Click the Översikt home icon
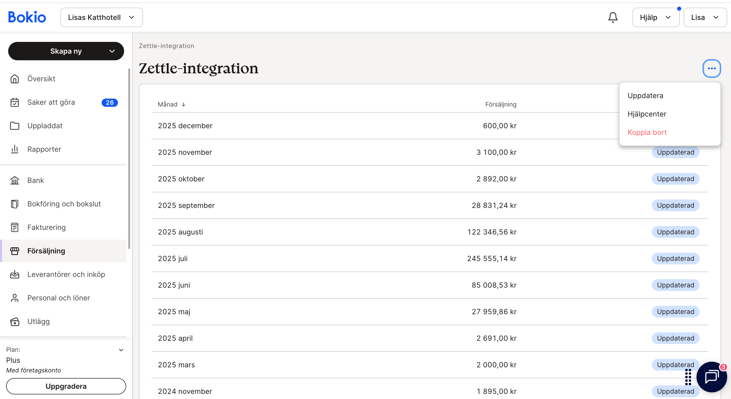 [x=15, y=79]
